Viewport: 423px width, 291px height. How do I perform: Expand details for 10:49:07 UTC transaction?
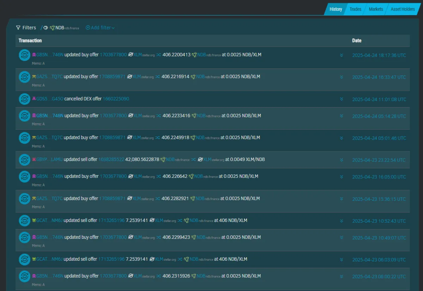341,238
